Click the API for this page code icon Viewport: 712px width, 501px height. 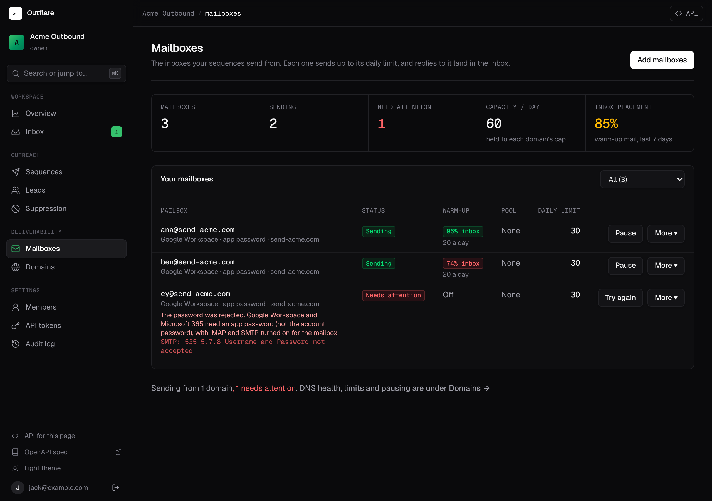point(15,436)
